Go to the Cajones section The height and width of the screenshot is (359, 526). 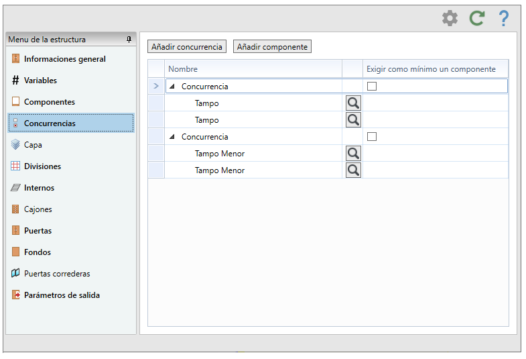tap(71, 209)
